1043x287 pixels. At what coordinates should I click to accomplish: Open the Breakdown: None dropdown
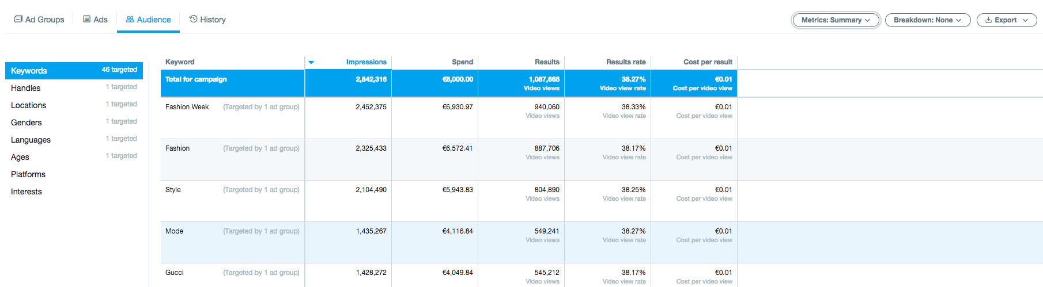tap(927, 20)
